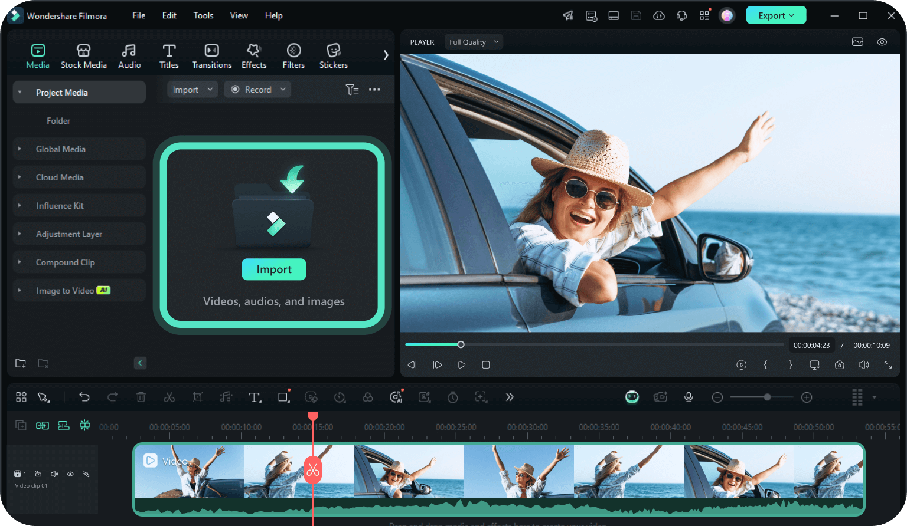Click the save project floppy icon

click(x=636, y=16)
